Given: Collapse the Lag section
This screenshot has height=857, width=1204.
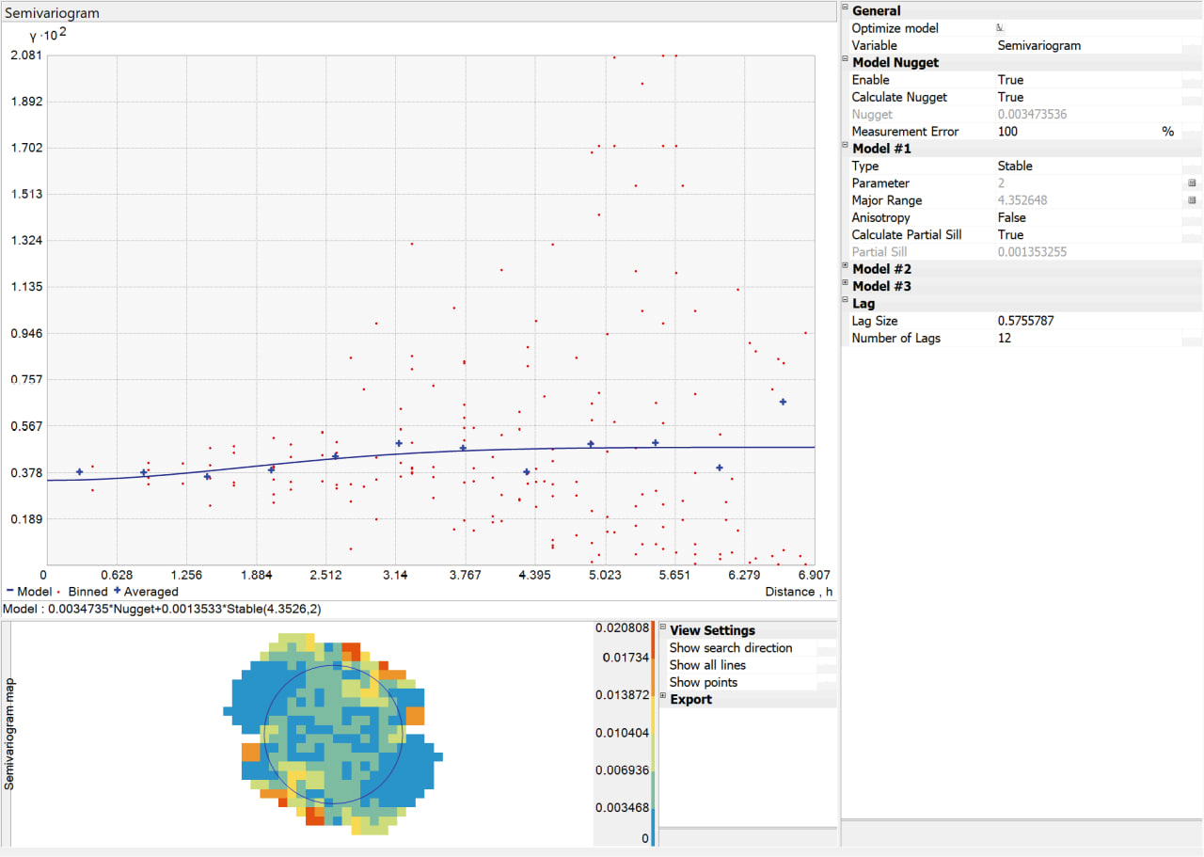Looking at the screenshot, I should point(845,303).
